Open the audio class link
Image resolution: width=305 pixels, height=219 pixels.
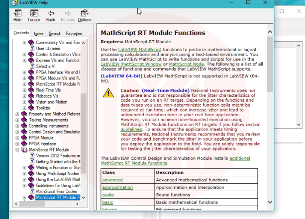point(108,195)
